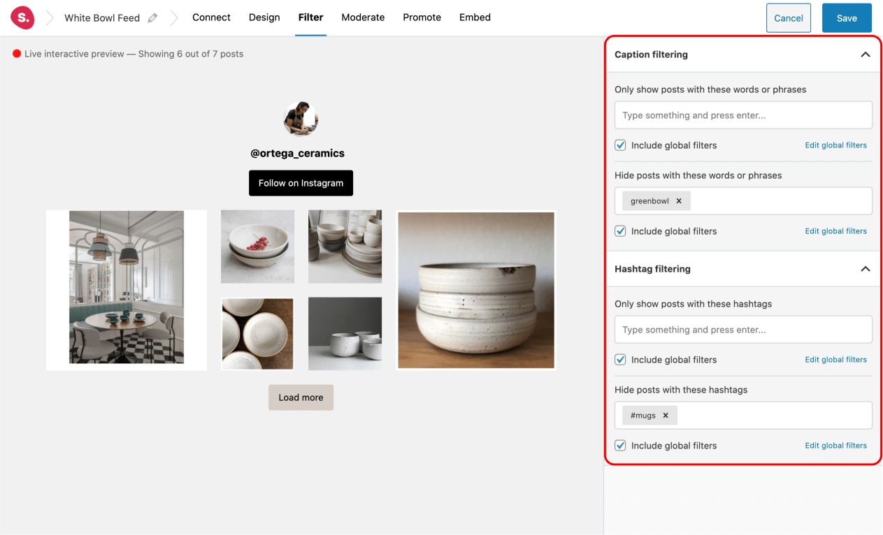This screenshot has width=883, height=535.
Task: Open the Connect tab
Action: click(211, 17)
